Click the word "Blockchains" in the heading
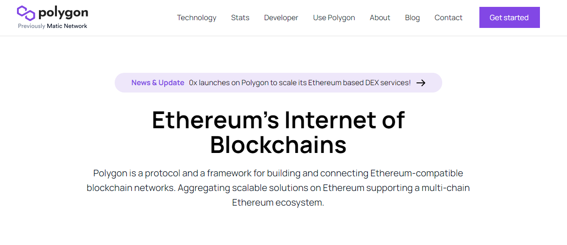Viewport: 567px width, 245px height. (278, 145)
